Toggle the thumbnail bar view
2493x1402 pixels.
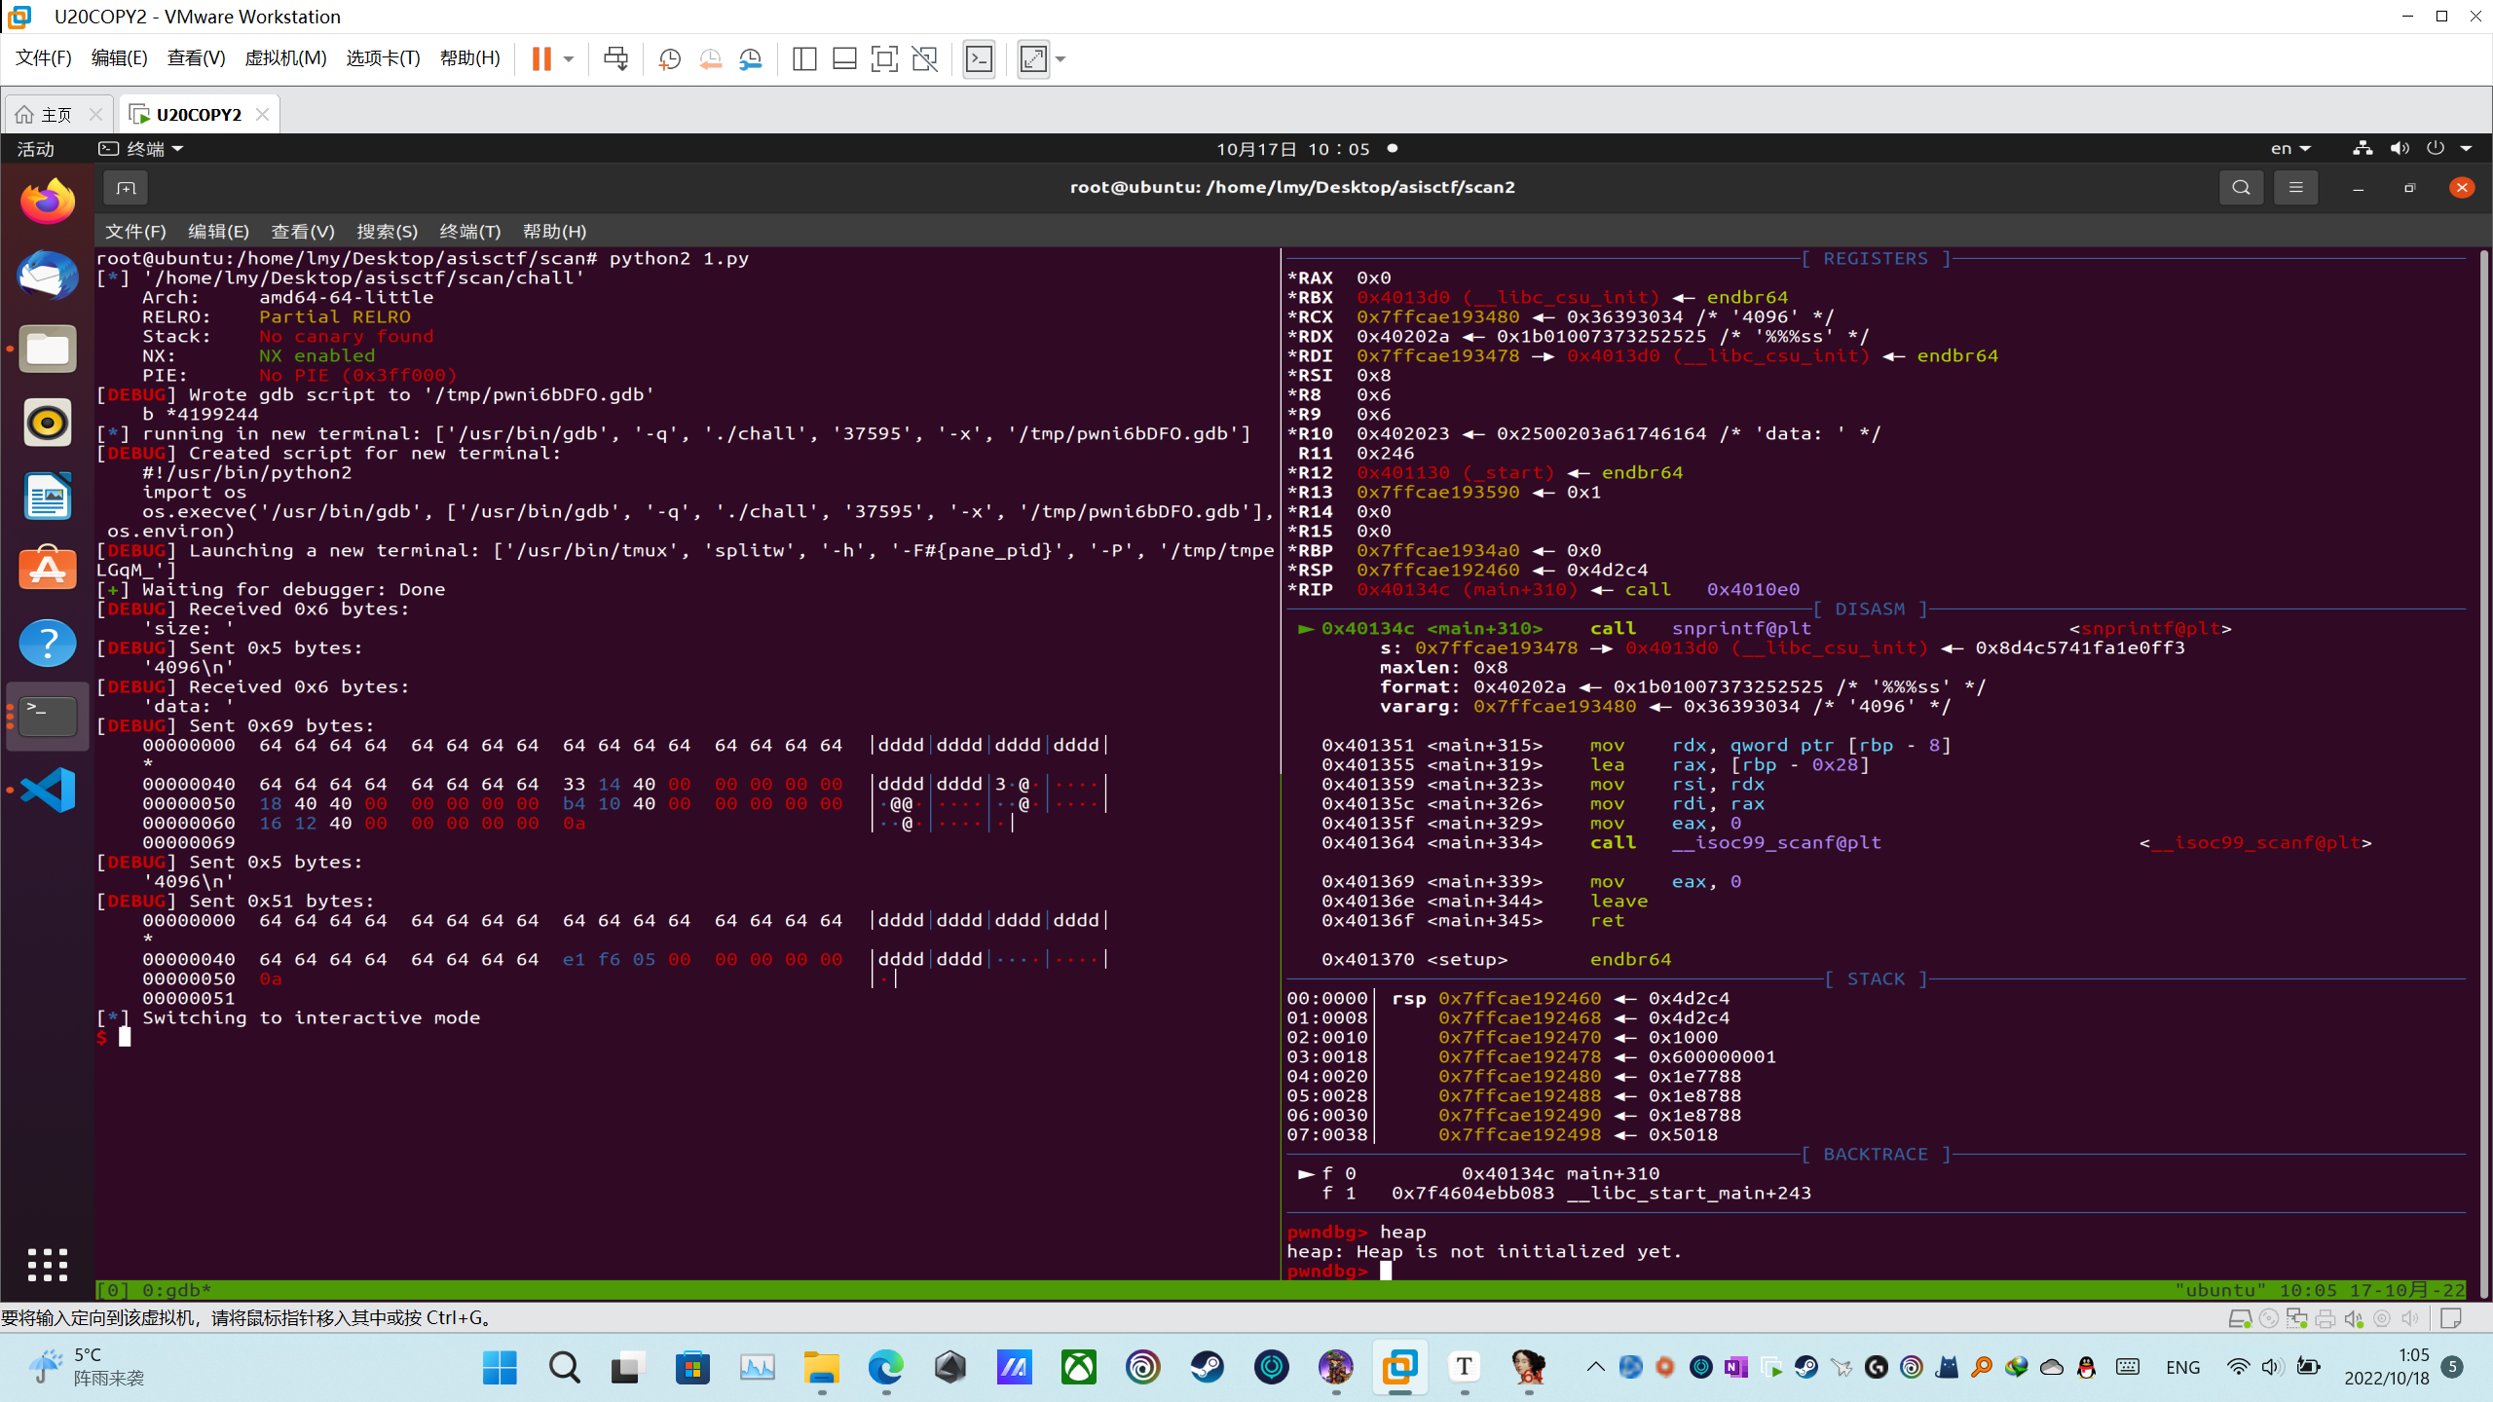[844, 58]
